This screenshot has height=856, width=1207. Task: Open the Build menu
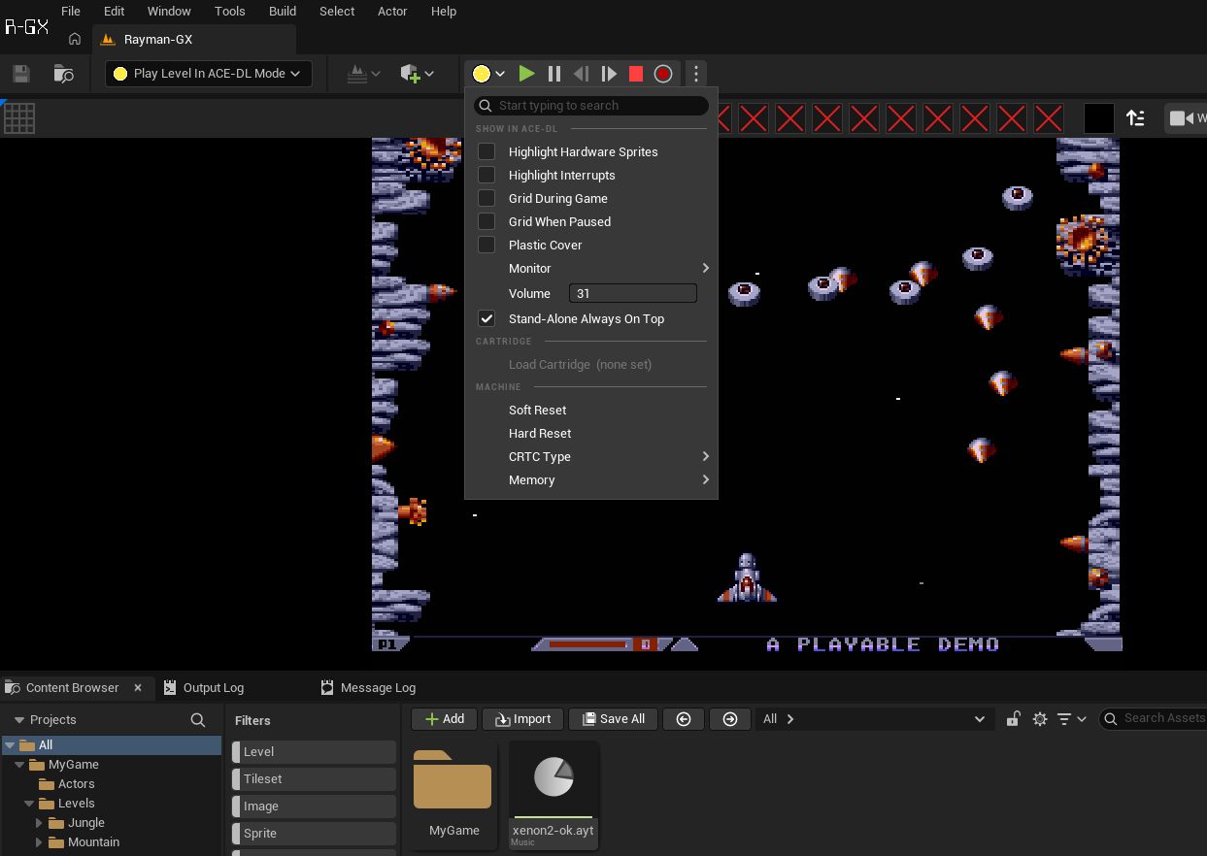point(283,11)
